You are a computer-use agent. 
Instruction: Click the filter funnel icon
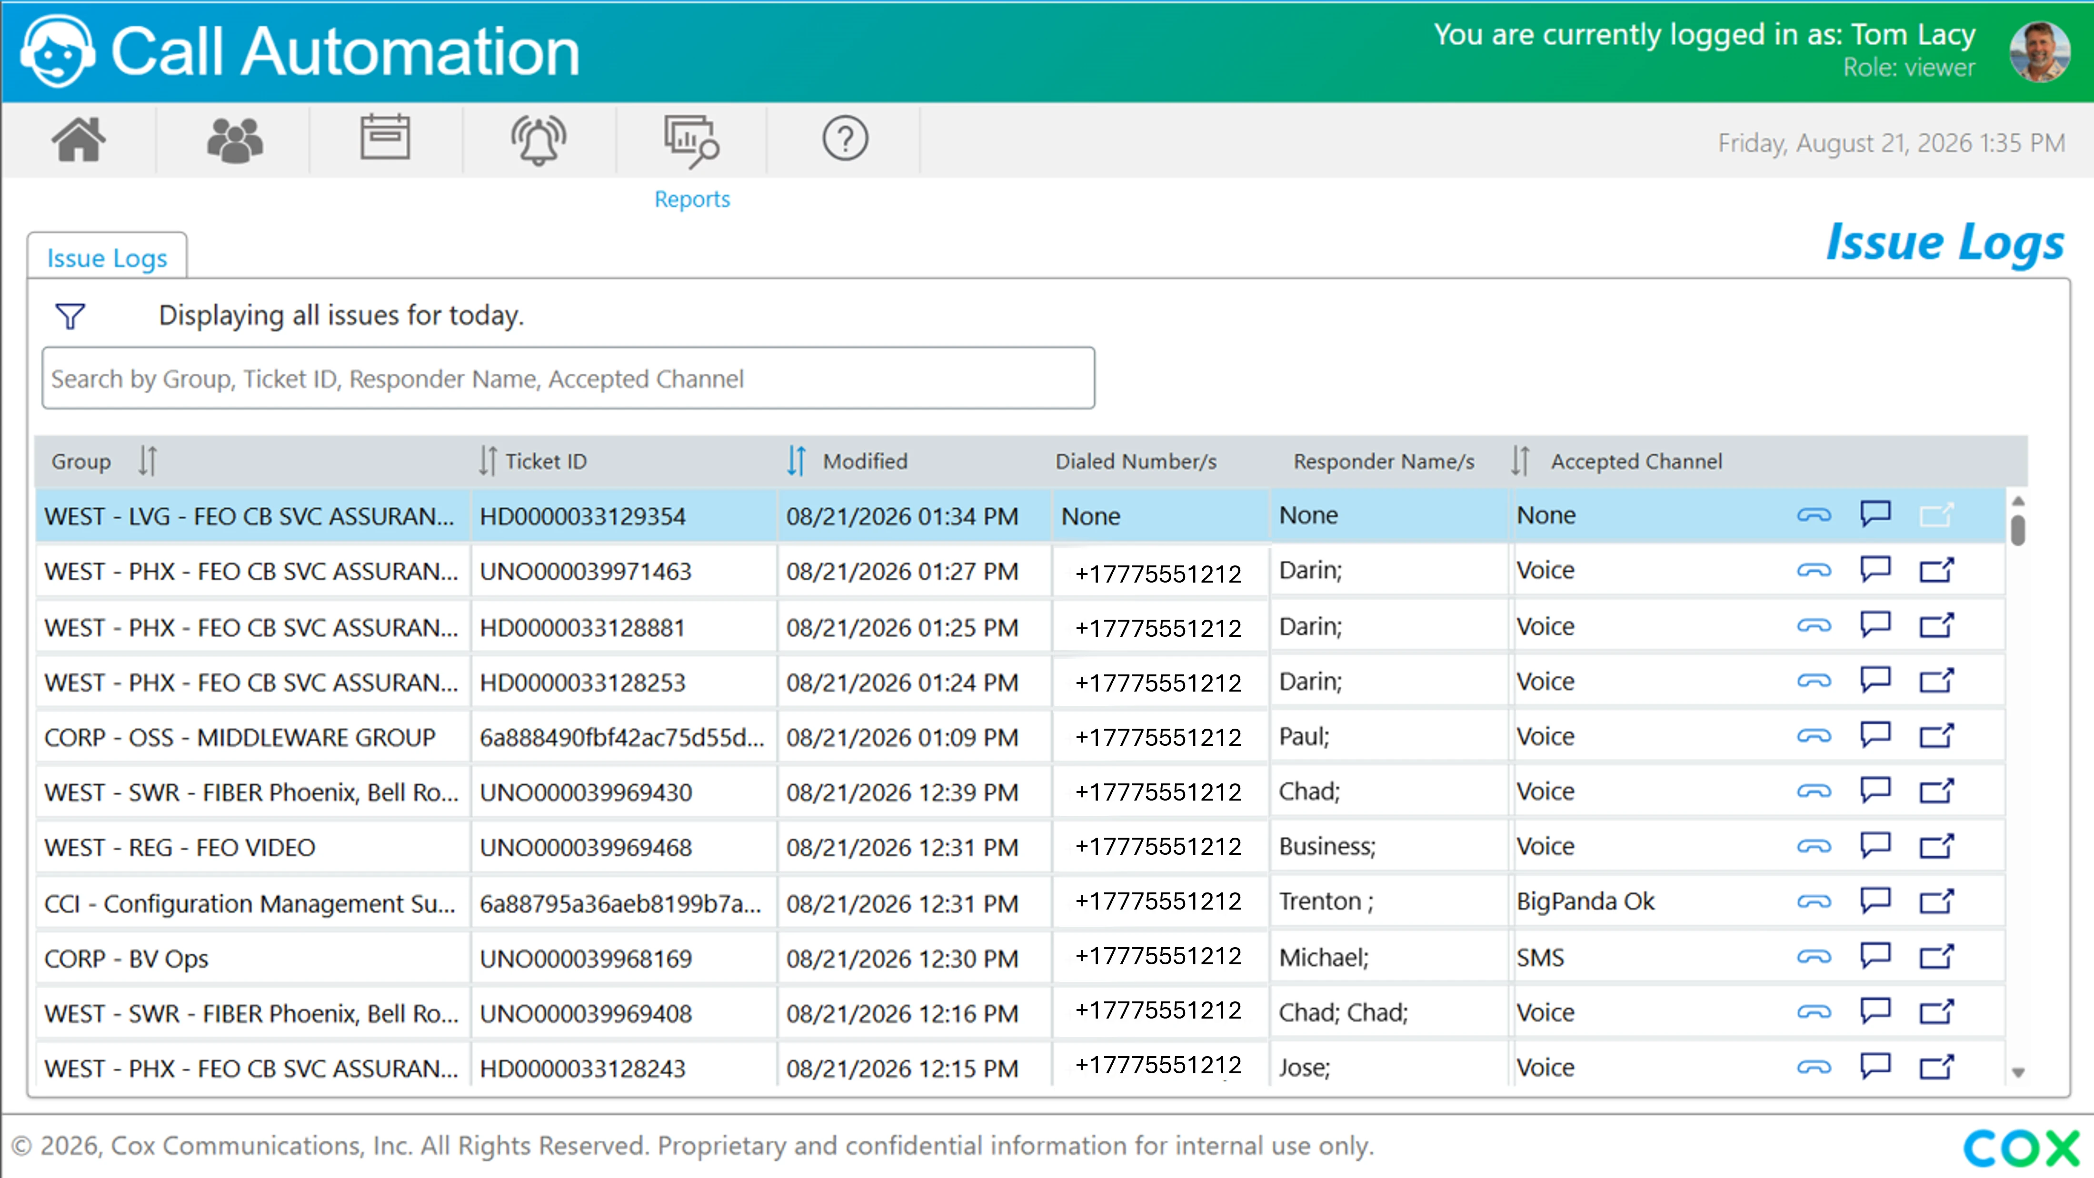[70, 316]
